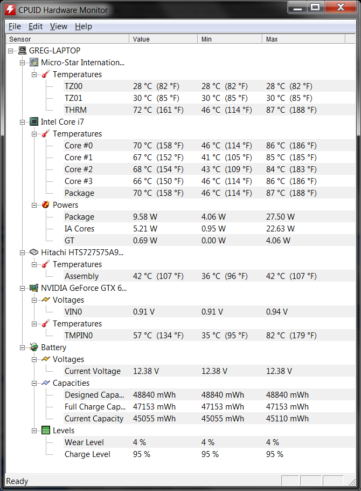Collapse the Intel Core i7 node
This screenshot has height=491, width=361.
tap(23, 122)
